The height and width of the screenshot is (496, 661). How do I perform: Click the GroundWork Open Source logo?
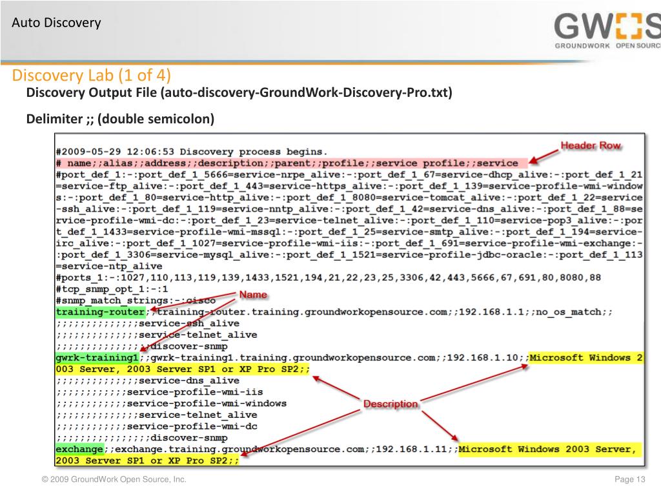coord(607,31)
